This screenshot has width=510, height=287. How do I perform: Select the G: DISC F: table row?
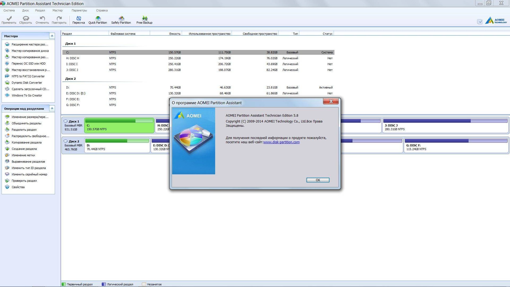pos(116,105)
